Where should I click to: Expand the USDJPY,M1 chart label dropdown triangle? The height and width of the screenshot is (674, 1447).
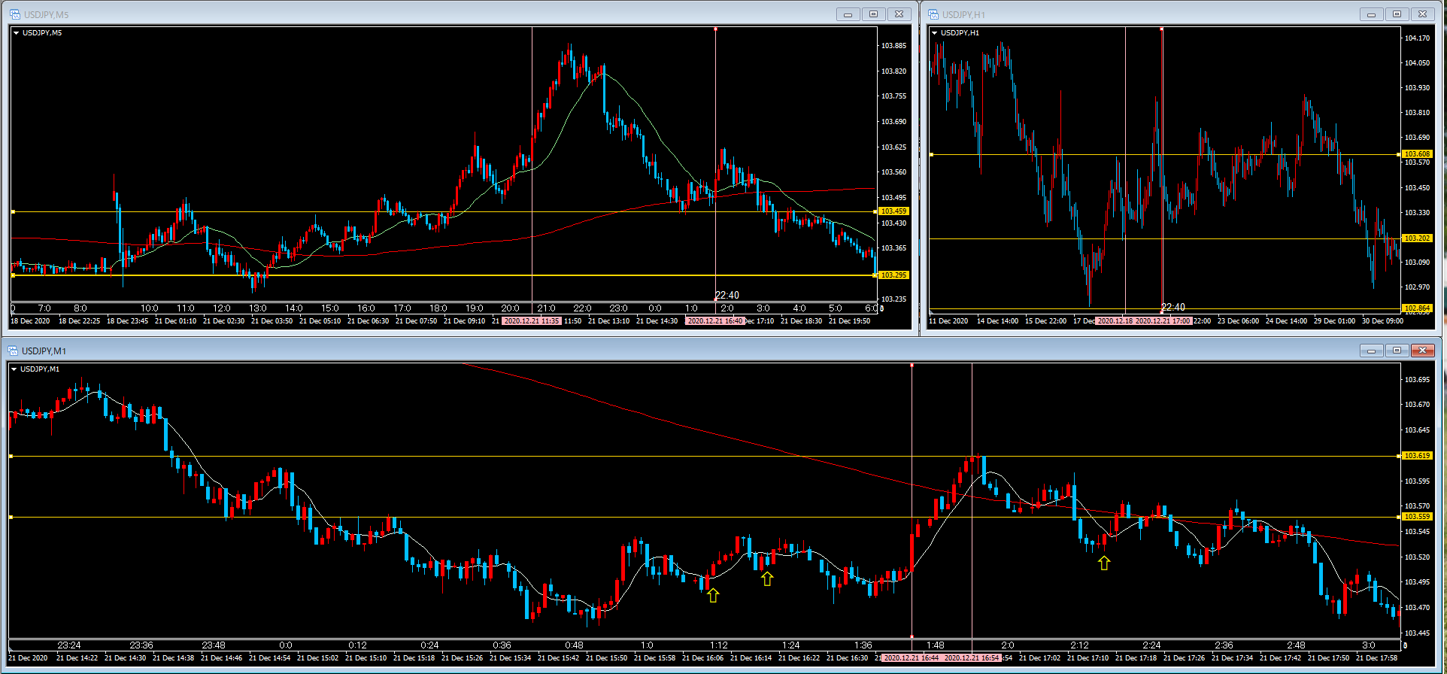click(14, 369)
